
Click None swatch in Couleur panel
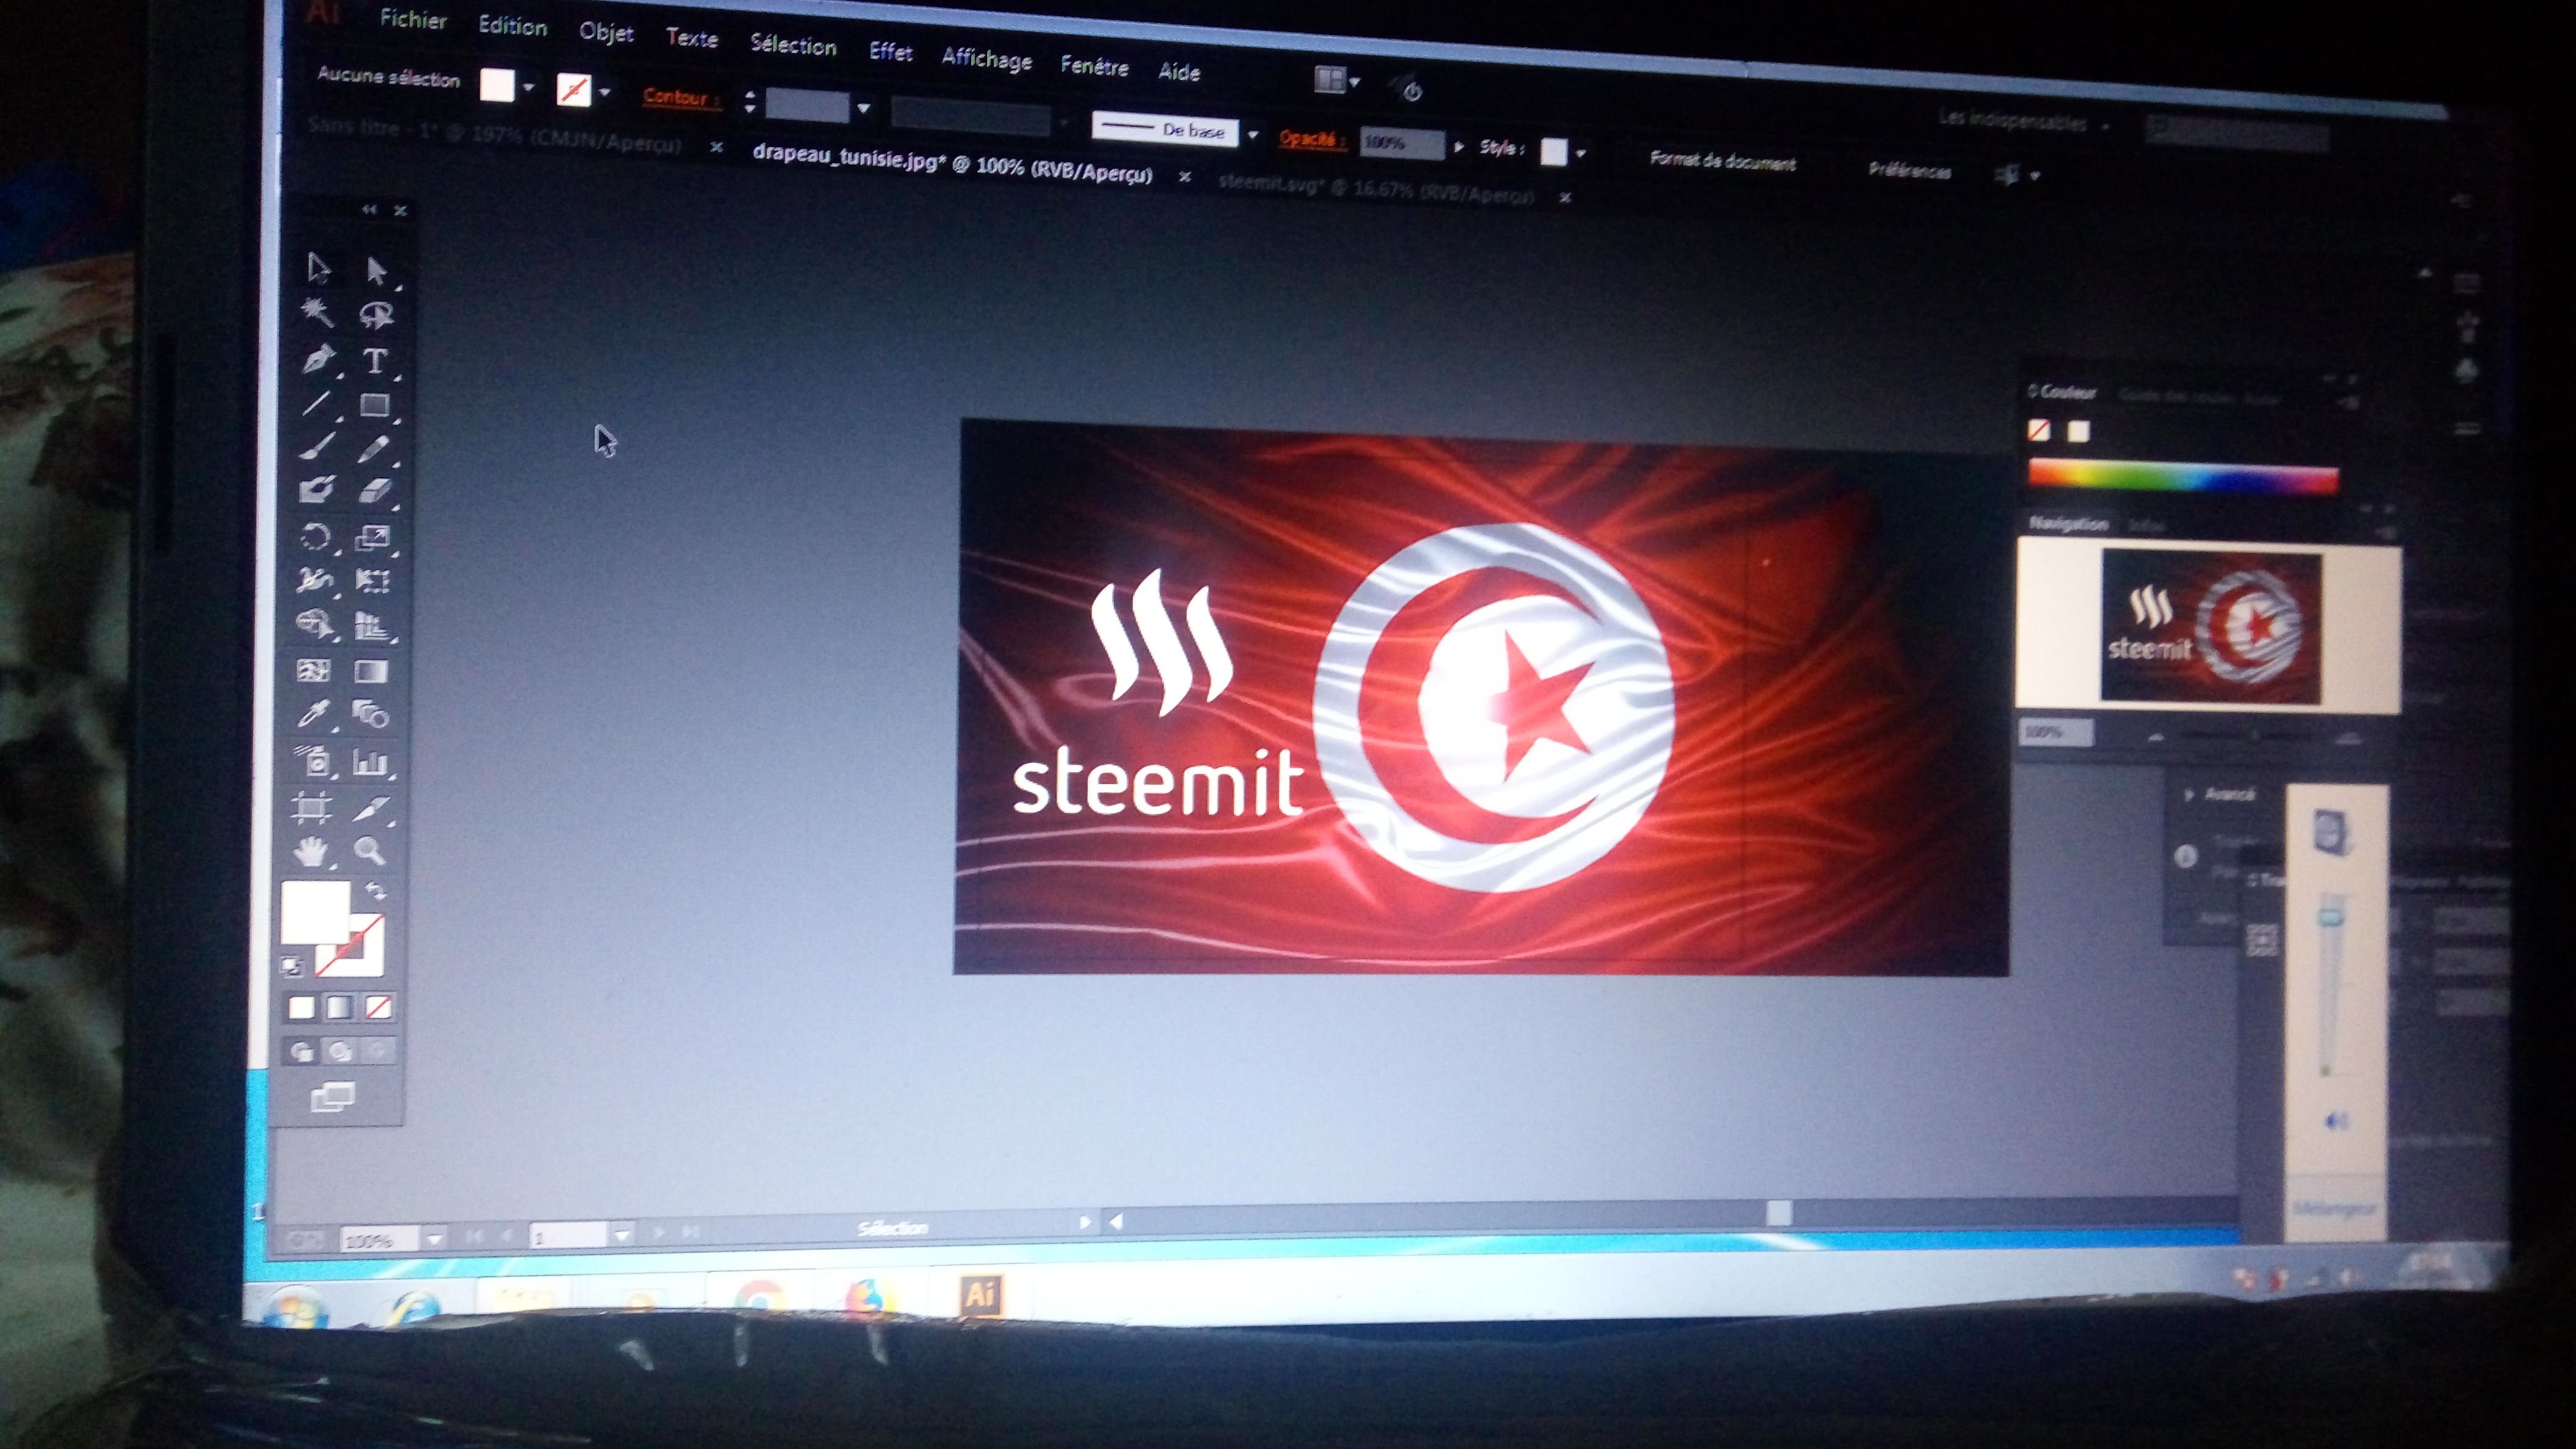(x=2038, y=431)
